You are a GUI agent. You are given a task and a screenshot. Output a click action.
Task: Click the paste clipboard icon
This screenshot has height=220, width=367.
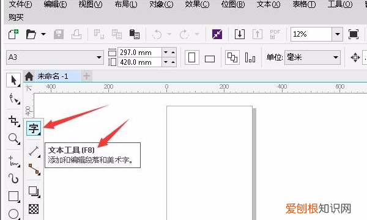pyautogui.click(x=135, y=34)
